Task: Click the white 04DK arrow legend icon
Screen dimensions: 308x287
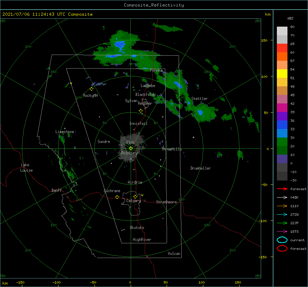Action: (282, 197)
